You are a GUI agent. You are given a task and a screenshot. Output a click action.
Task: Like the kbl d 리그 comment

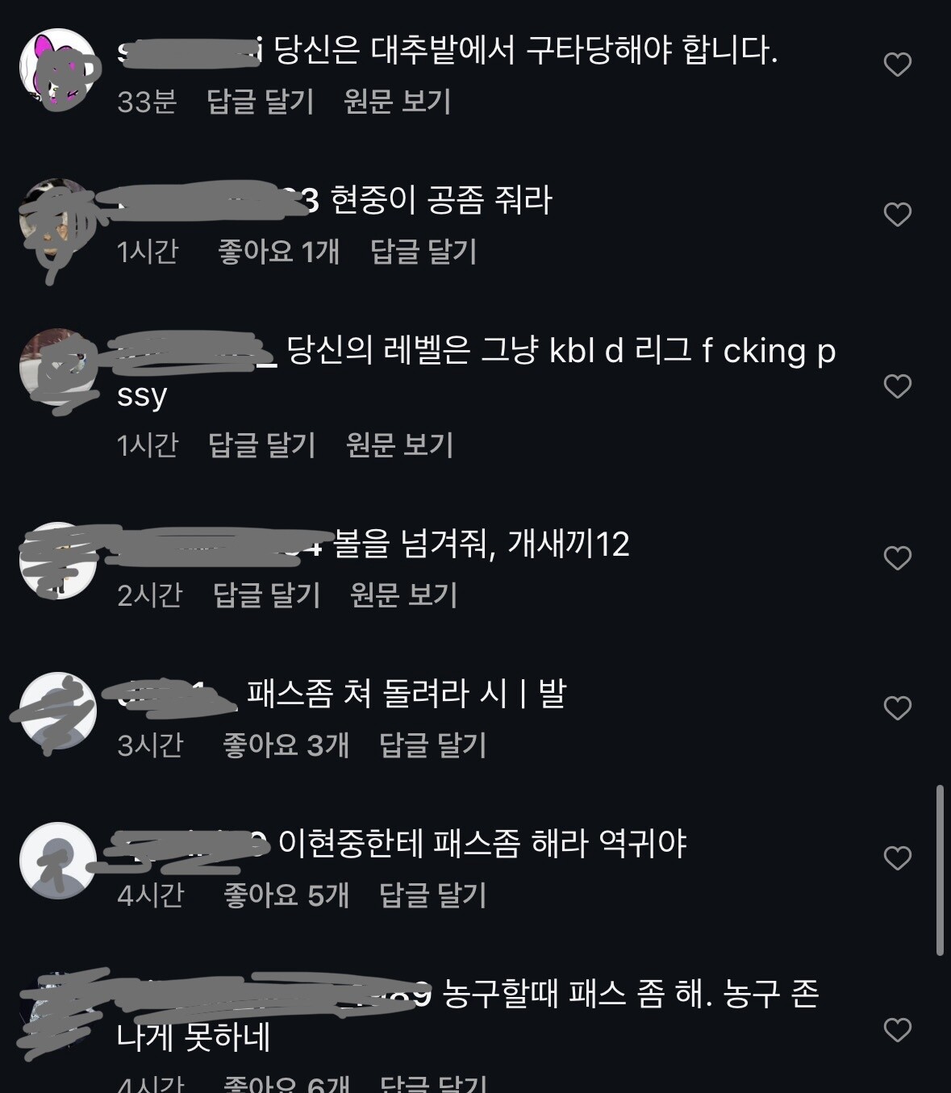[x=897, y=386]
